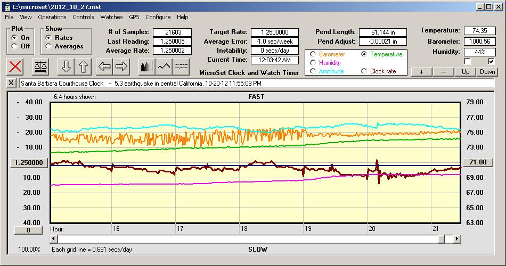Select the zigzag line graph icon

click(x=165, y=66)
